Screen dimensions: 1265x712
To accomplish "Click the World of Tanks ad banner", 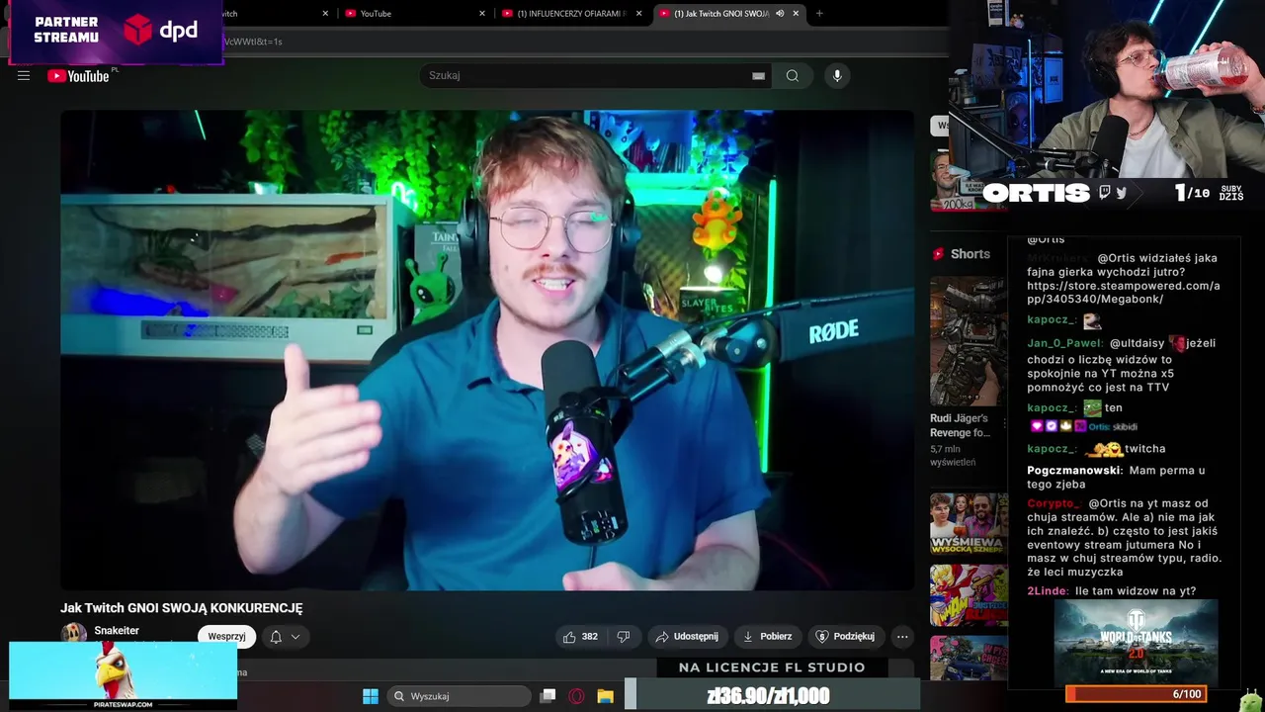I will click(1137, 641).
